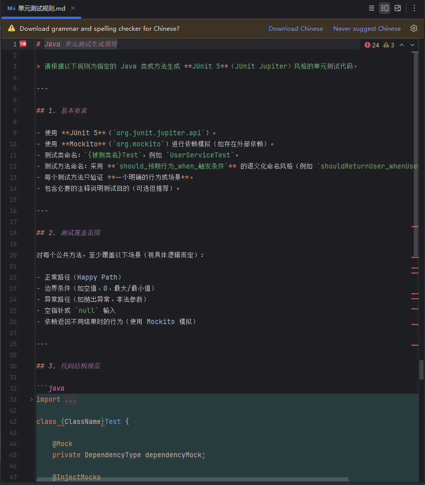Select editor and preview split view
The width and height of the screenshot is (425, 485).
[385, 8]
